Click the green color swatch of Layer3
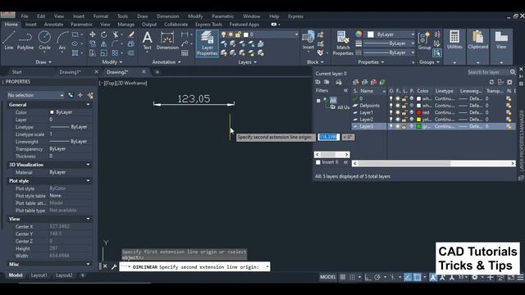The width and height of the screenshot is (525, 295). coord(418,126)
